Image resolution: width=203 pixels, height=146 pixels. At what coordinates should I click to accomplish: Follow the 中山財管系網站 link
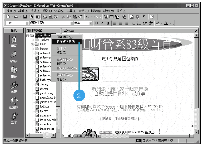coord(126,119)
